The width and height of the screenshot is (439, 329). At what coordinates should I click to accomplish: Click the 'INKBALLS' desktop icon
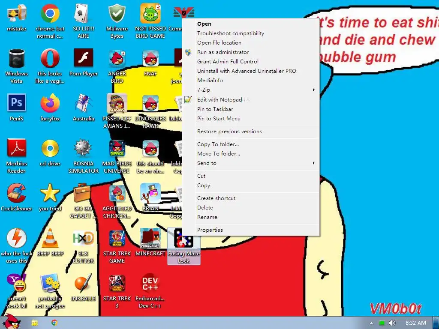(x=83, y=288)
